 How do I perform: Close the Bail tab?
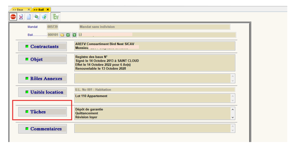48,10
